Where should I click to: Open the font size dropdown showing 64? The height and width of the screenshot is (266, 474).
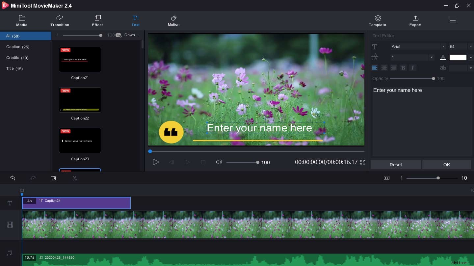[471, 46]
